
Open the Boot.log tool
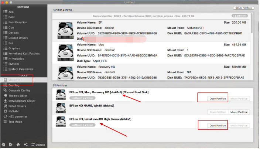(14, 85)
